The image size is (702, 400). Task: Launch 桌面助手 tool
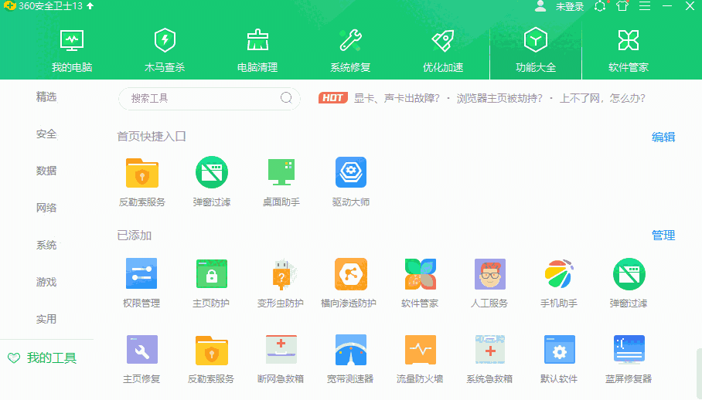[281, 182]
